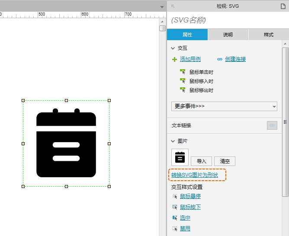This screenshot has width=289, height=236.
Task: Select the 鼠标移出时 event
Action: coord(201,90)
